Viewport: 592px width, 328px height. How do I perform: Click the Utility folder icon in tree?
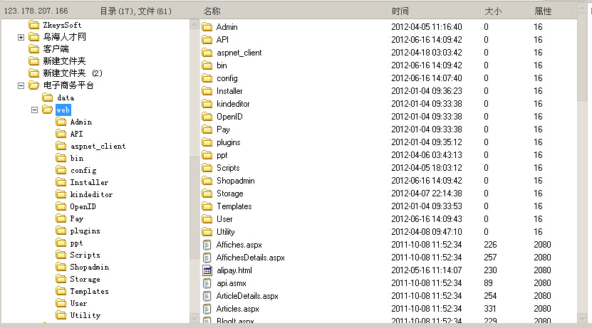tap(61, 315)
